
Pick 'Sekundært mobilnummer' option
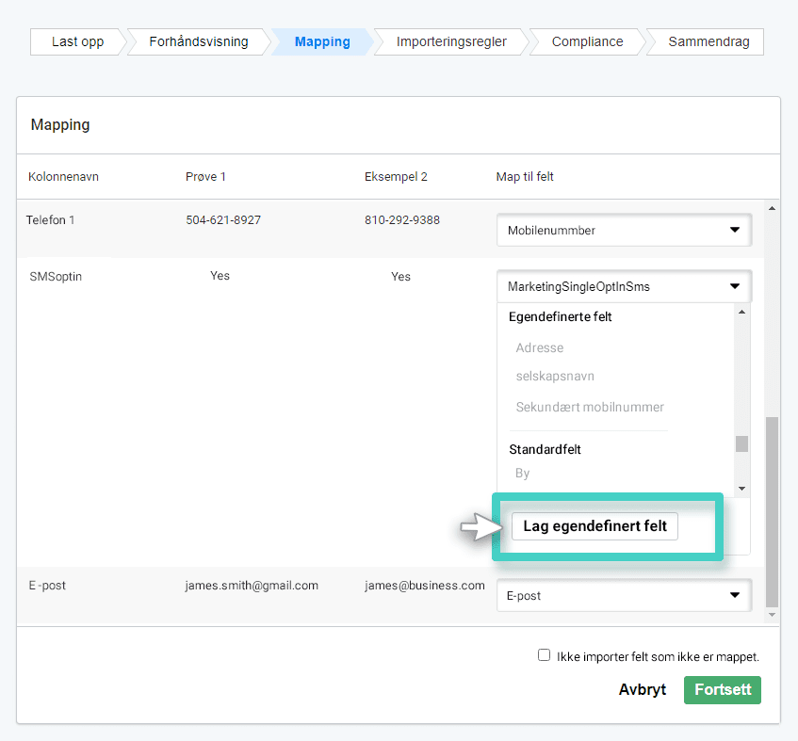click(x=590, y=407)
